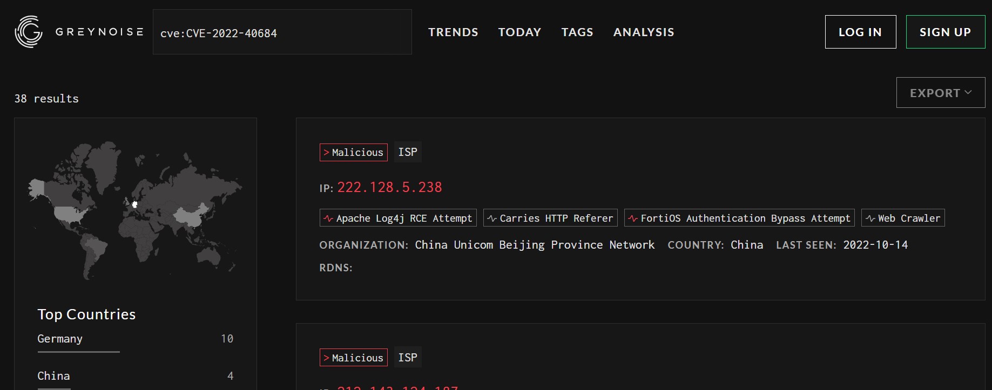This screenshot has height=390, width=992.
Task: Select the Carries HTTP Referer tag
Action: [x=550, y=218]
